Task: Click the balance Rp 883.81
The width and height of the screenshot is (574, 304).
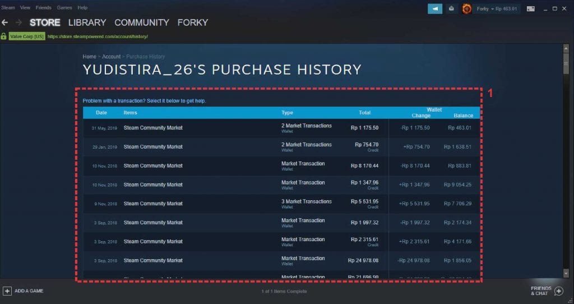Action: (x=460, y=166)
